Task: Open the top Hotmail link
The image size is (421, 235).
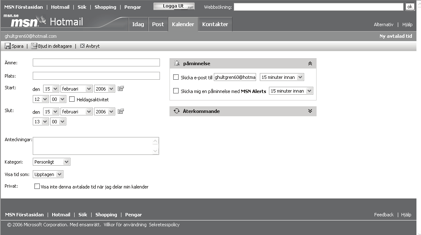Action: [60, 7]
